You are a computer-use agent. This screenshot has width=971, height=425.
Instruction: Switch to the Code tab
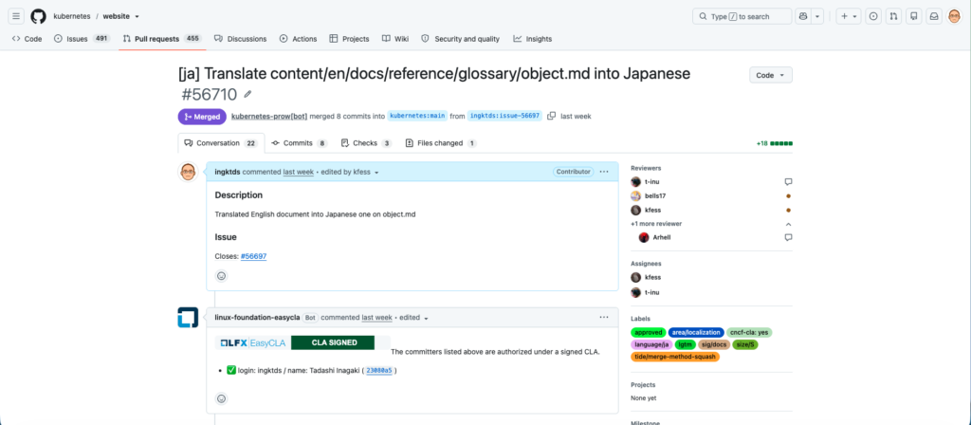(27, 38)
